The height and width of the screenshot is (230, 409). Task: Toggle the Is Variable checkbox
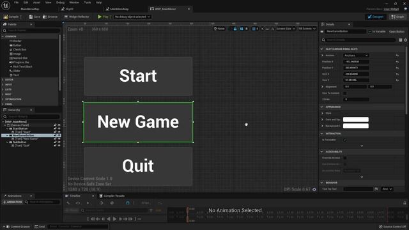click(x=370, y=31)
